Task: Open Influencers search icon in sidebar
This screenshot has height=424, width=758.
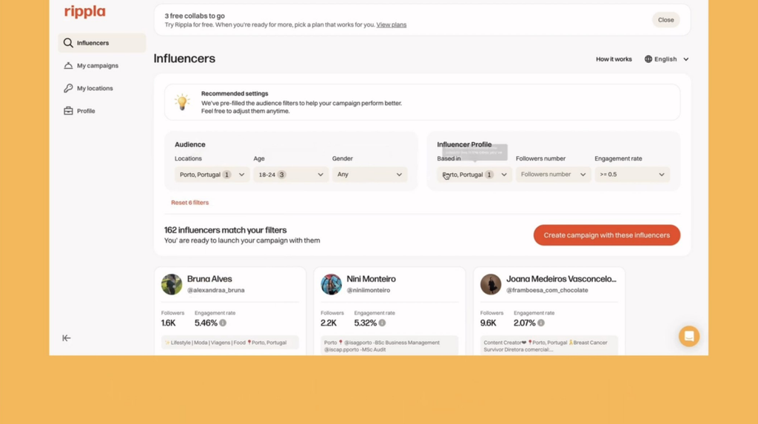Action: (x=68, y=43)
